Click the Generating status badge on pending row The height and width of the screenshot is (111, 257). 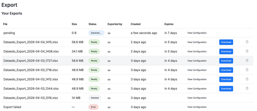click(x=96, y=33)
